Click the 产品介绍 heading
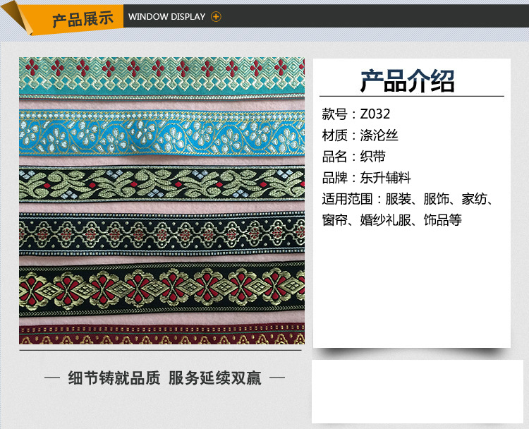Viewport: 529px width, 429px height. 408,81
